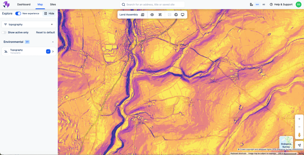Image resolution: width=304 pixels, height=155 pixels.
Task: Toggle the New experience switch
Action: 18,13
